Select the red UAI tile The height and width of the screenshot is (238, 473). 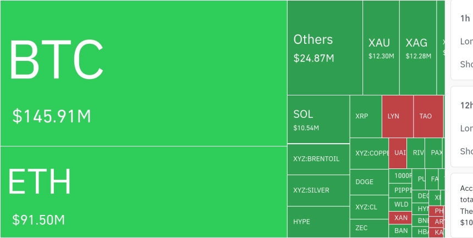pos(397,153)
